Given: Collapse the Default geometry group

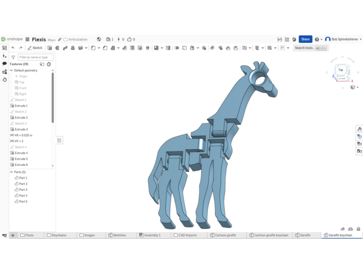Looking at the screenshot, I should [12, 71].
